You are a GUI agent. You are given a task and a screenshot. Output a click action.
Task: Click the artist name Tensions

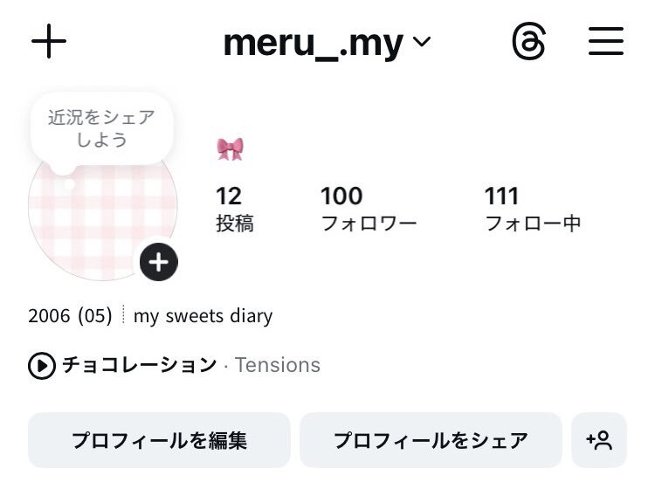[278, 365]
